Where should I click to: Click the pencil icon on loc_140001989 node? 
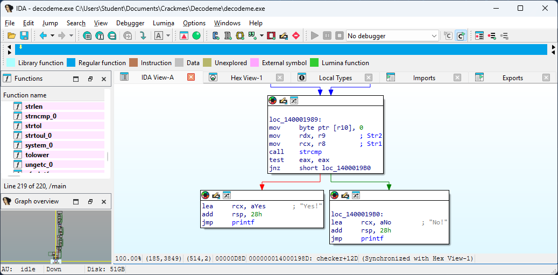coord(283,101)
